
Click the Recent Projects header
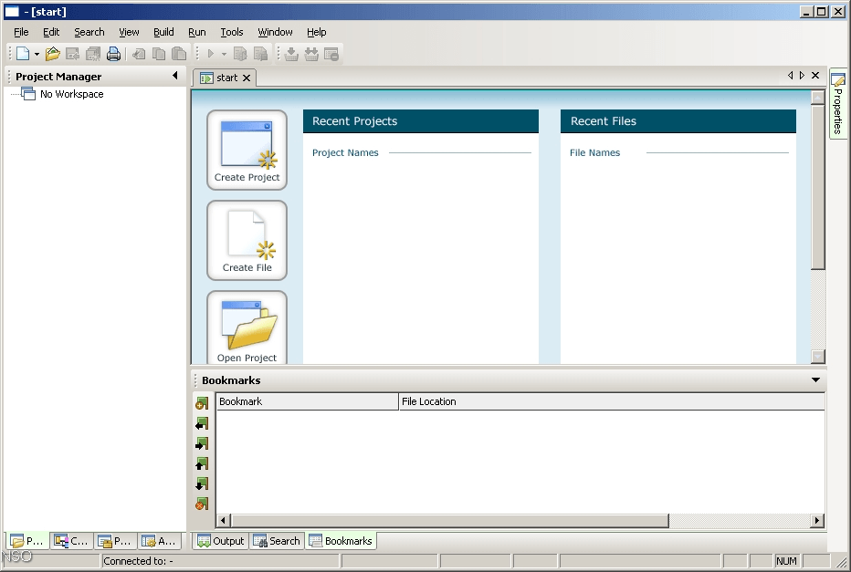421,121
